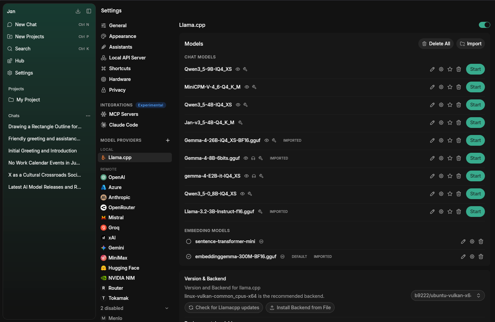
Task: Open gear settings for embeddinggemma-300M-BF16.gguf
Action: [472, 257]
